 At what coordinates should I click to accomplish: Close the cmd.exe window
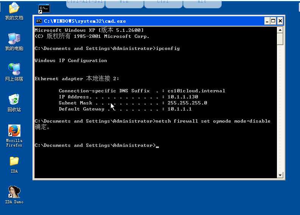coord(280,21)
